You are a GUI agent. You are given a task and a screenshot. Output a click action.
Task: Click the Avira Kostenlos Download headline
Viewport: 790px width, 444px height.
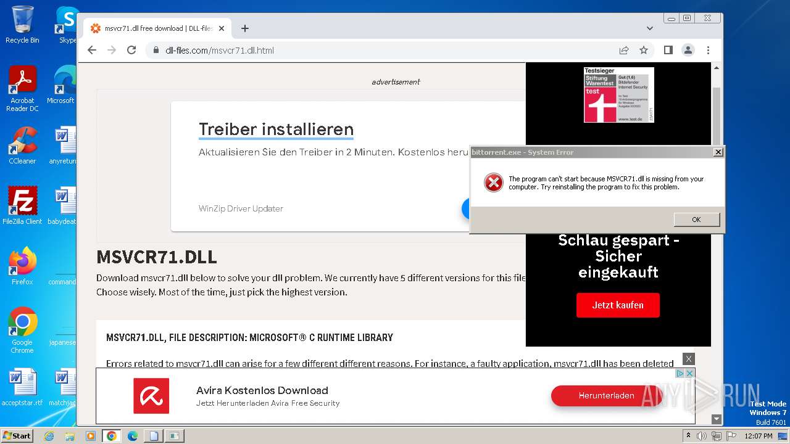point(262,390)
